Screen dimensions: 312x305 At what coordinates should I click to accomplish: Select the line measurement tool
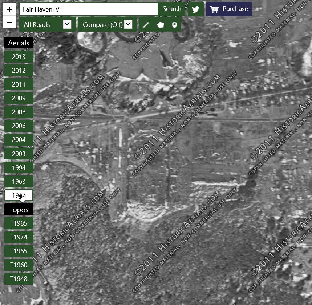[146, 25]
